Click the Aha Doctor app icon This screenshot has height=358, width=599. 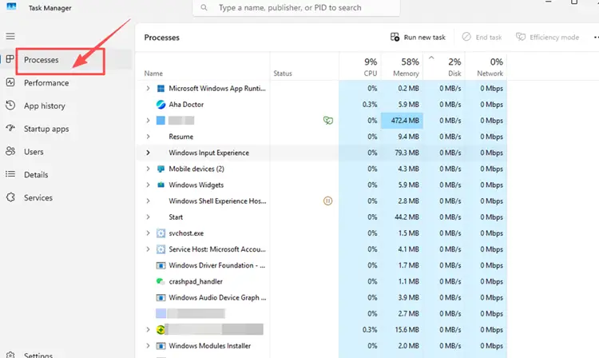(161, 105)
